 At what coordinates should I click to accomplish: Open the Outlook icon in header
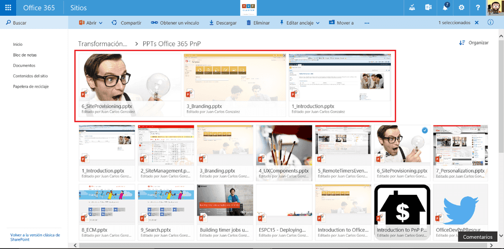click(x=428, y=8)
